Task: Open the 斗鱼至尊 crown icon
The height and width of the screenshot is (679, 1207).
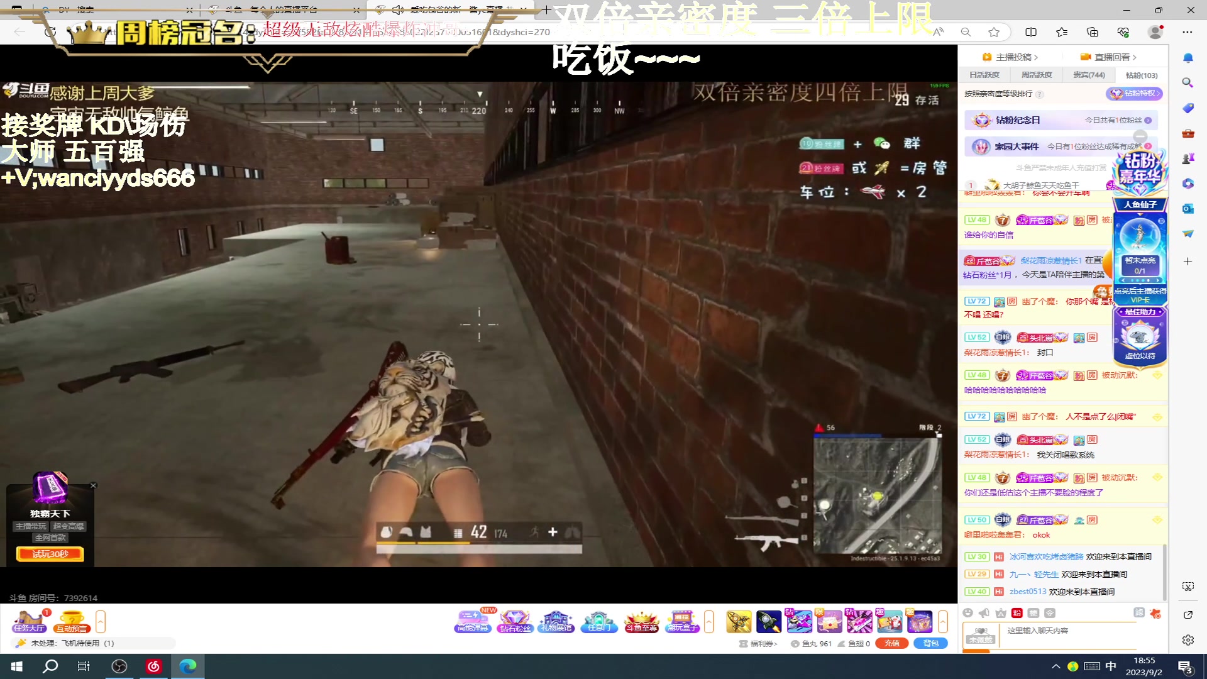Action: pyautogui.click(x=641, y=622)
